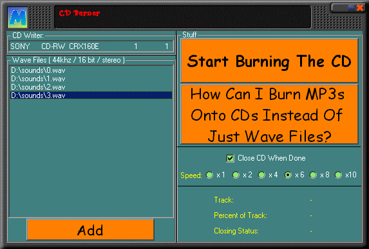The width and height of the screenshot is (369, 249).
Task: Choose the x10 burn speed
Action: tap(338, 175)
